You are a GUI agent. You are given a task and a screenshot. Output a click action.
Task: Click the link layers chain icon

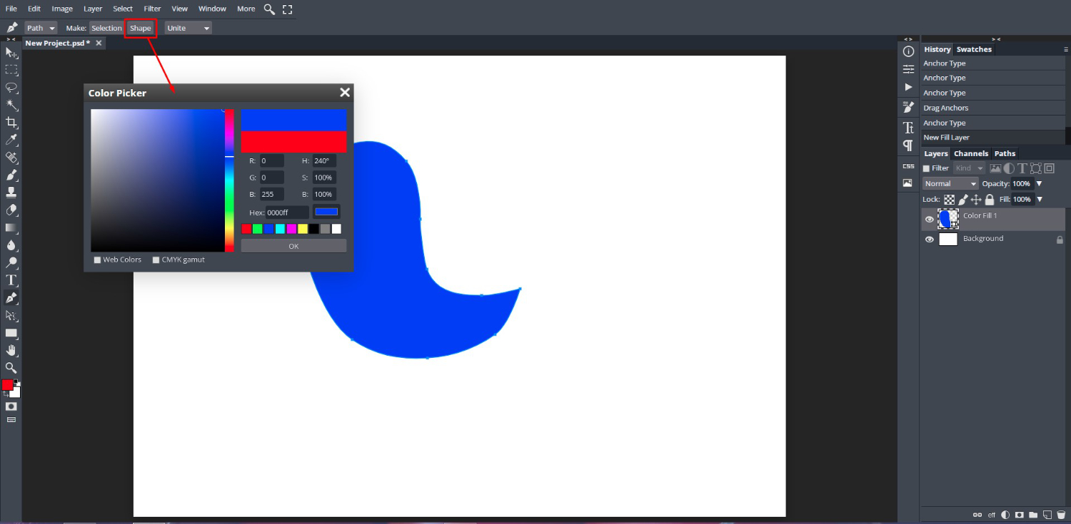point(977,514)
